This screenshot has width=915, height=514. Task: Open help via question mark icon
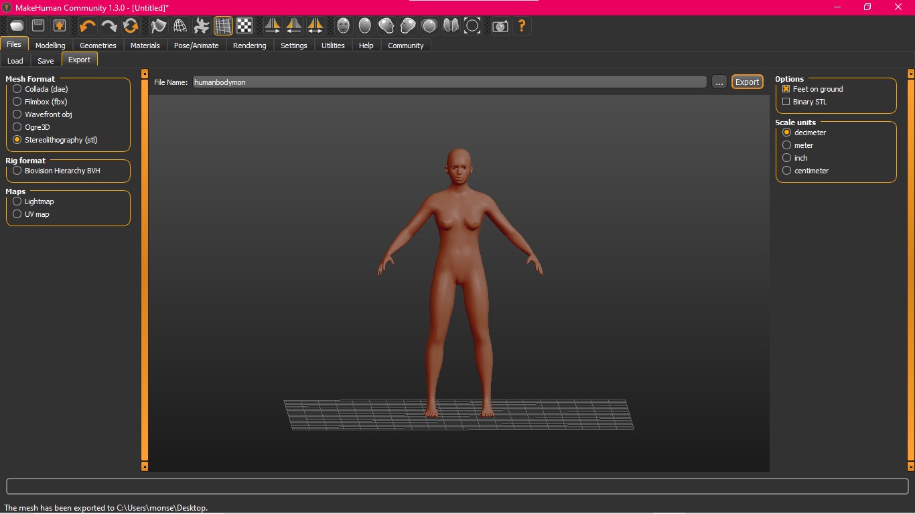[521, 26]
